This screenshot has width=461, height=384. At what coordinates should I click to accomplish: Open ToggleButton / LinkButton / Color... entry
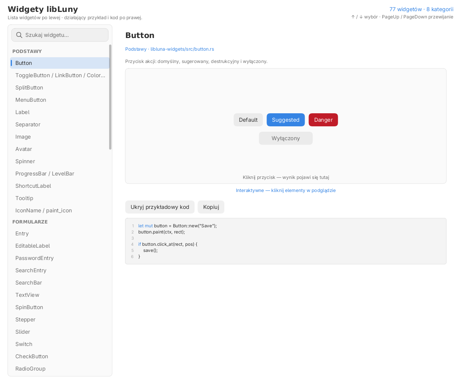pos(60,75)
